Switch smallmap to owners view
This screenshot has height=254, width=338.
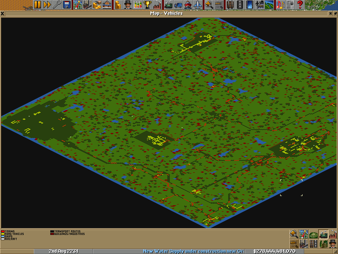click(333, 244)
